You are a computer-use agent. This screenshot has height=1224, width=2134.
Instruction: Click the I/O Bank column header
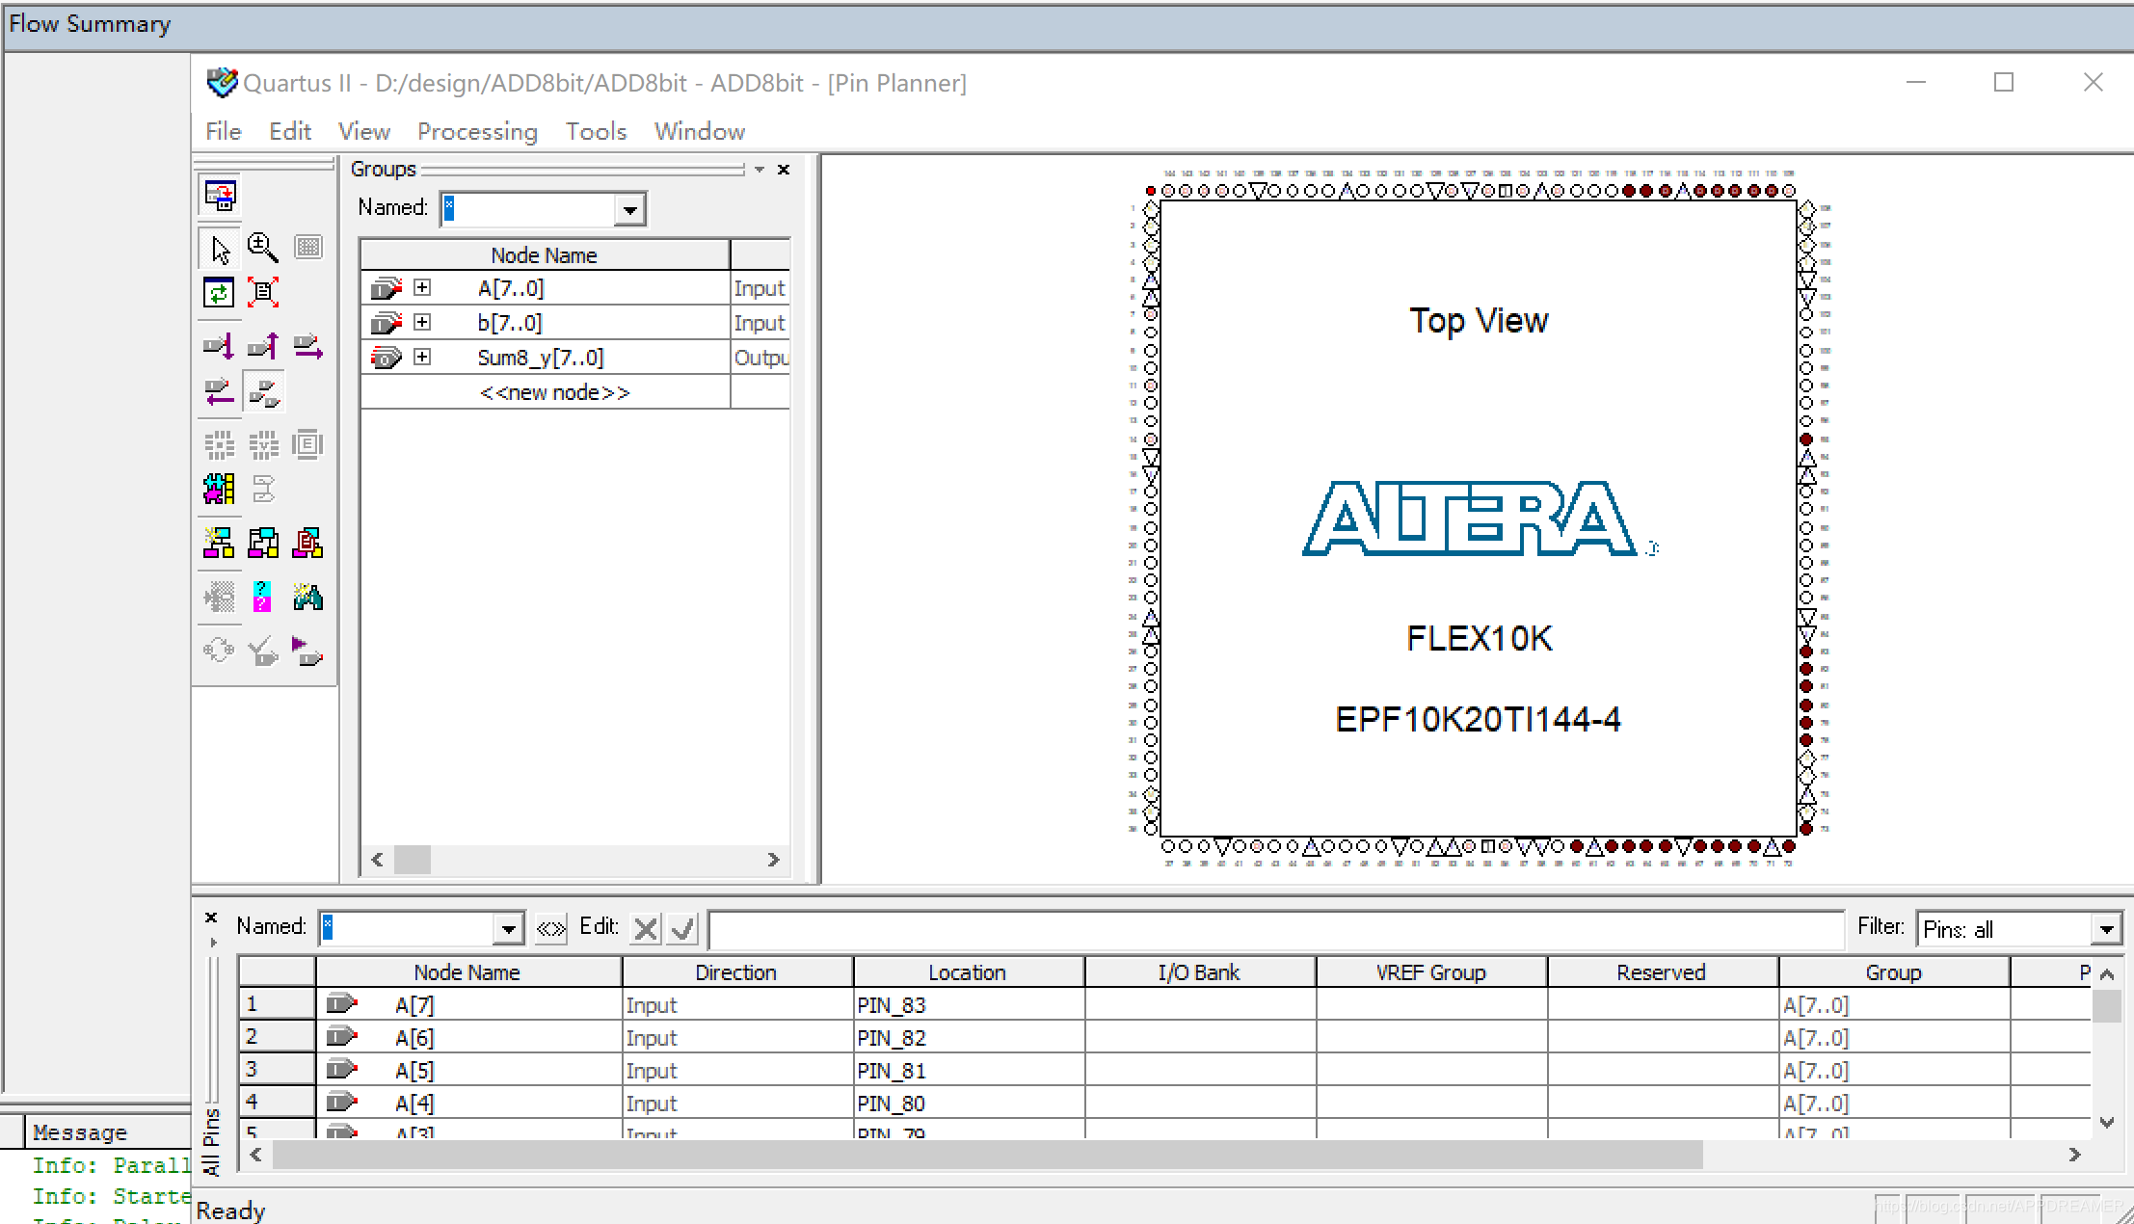click(1199, 971)
